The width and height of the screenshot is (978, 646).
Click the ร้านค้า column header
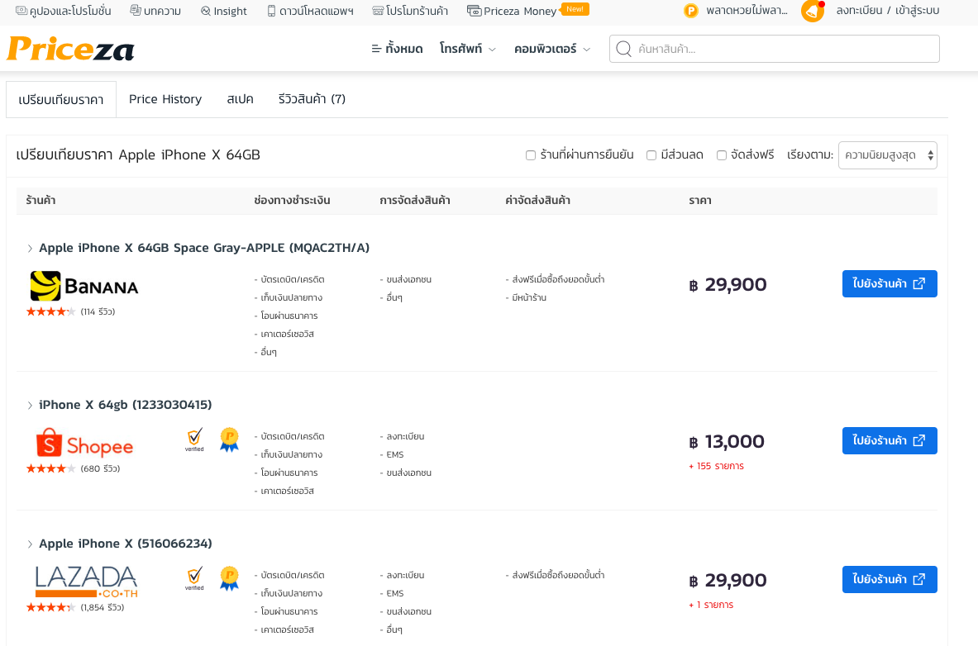pos(41,201)
